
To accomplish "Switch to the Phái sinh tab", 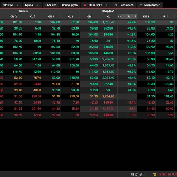I will coord(51,5).
